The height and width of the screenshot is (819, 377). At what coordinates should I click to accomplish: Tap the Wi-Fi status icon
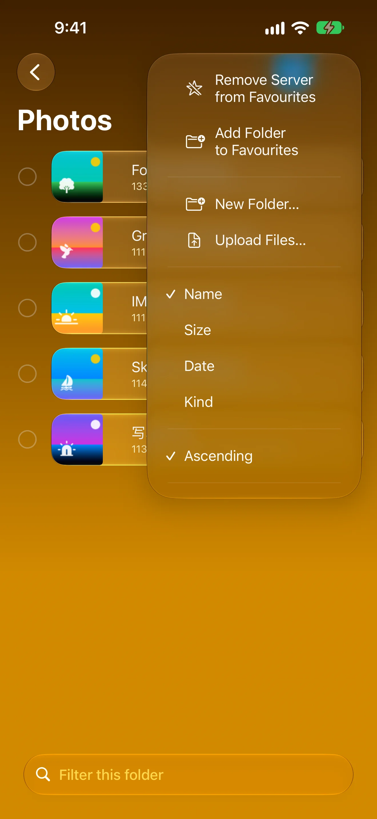coord(300,28)
